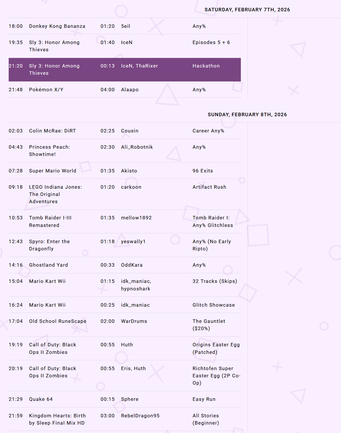Click runner name Akisto
This screenshot has height=433, width=341.
click(129, 171)
